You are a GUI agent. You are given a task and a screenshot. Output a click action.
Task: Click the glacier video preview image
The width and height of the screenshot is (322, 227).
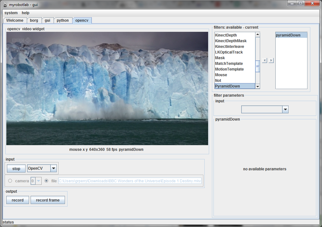click(x=107, y=88)
